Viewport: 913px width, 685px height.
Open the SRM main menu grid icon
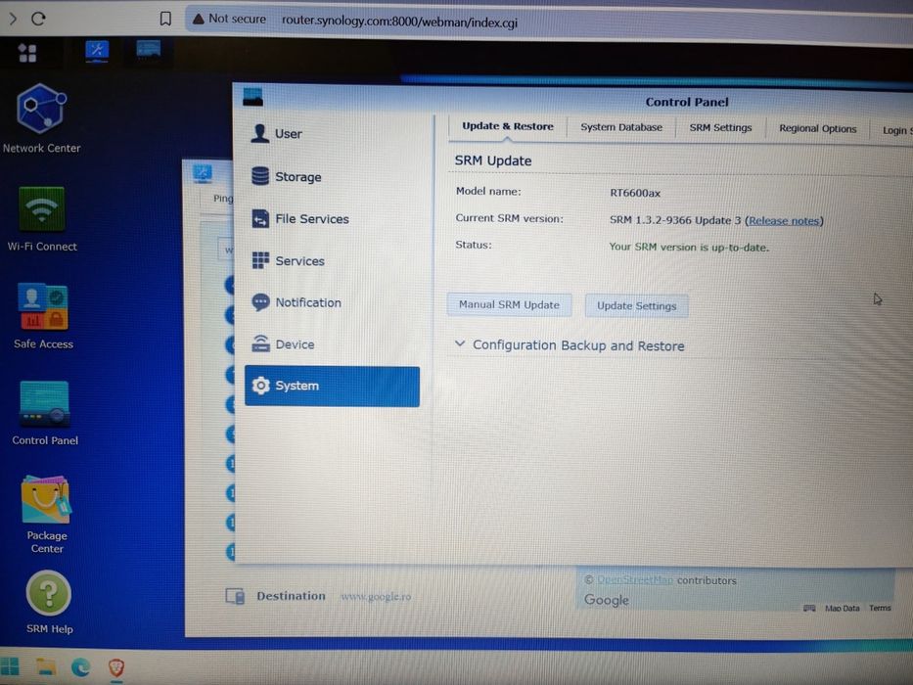coord(26,53)
